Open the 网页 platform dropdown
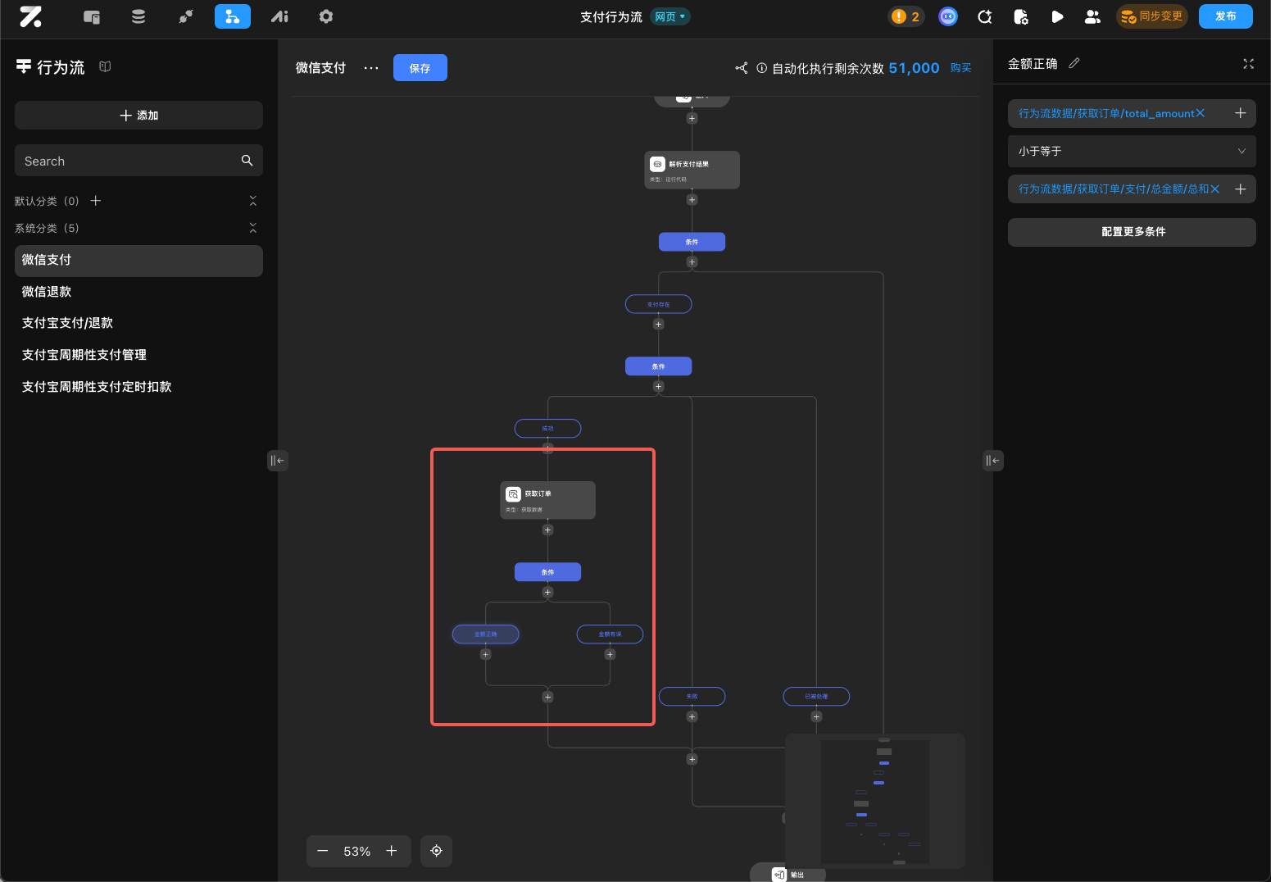1271x882 pixels. pos(670,16)
